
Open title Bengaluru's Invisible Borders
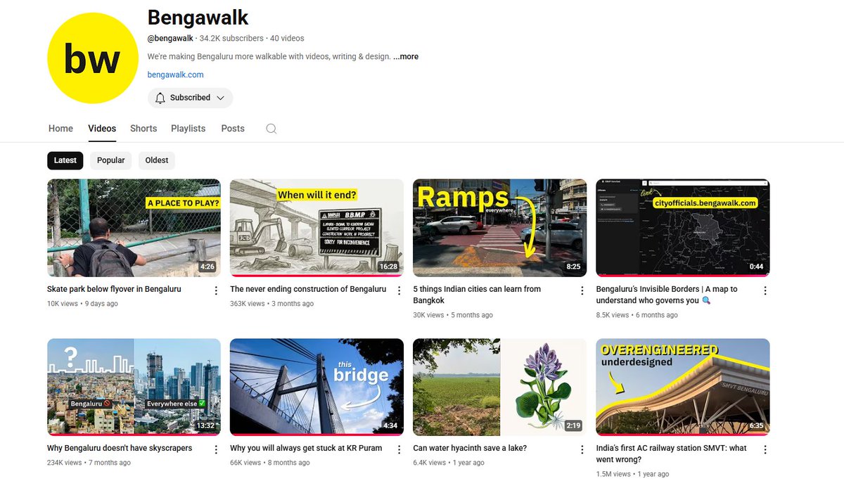coord(667,295)
